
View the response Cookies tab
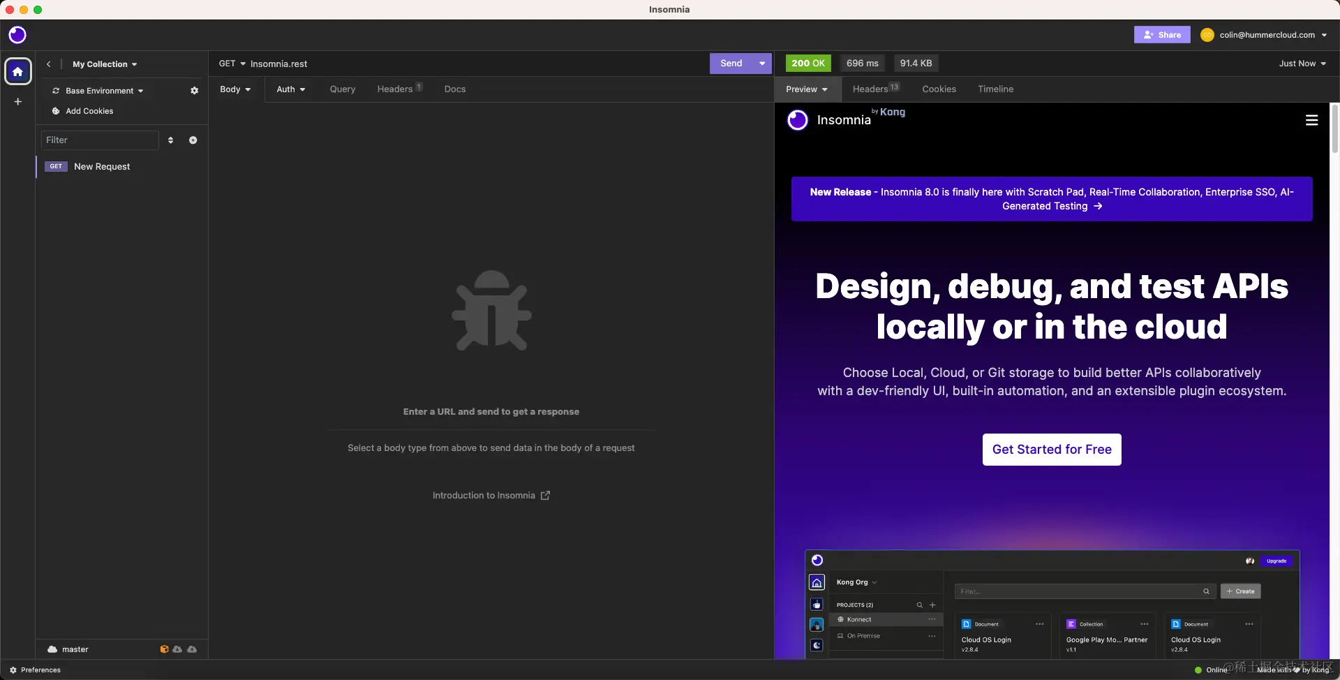(939, 89)
